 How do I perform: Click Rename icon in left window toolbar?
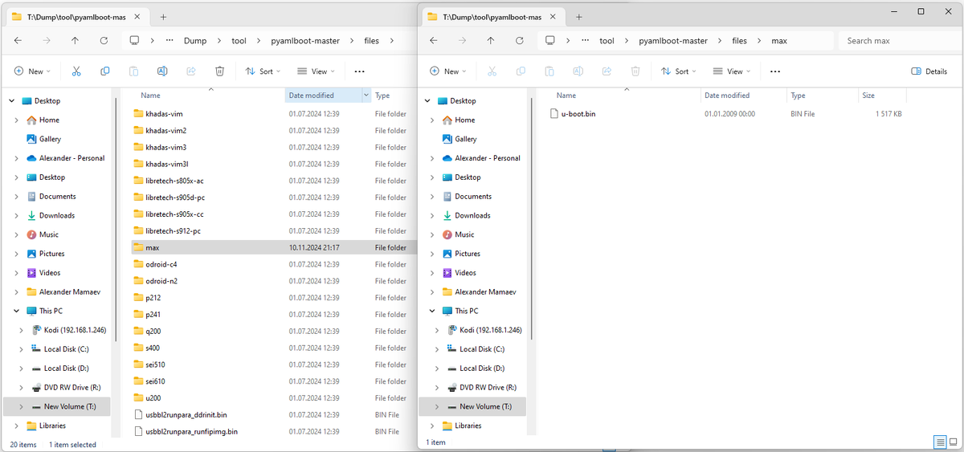162,71
